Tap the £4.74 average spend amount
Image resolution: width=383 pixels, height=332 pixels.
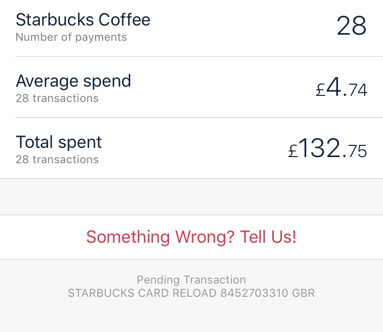(341, 88)
